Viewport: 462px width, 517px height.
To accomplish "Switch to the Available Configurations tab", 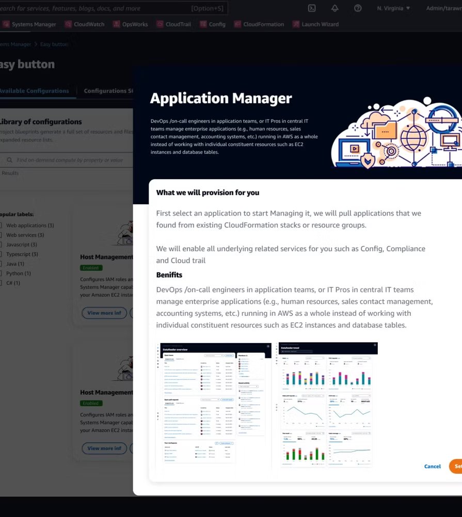I will 34,91.
